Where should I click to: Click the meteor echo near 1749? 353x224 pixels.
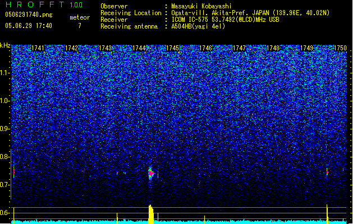pos(327,172)
